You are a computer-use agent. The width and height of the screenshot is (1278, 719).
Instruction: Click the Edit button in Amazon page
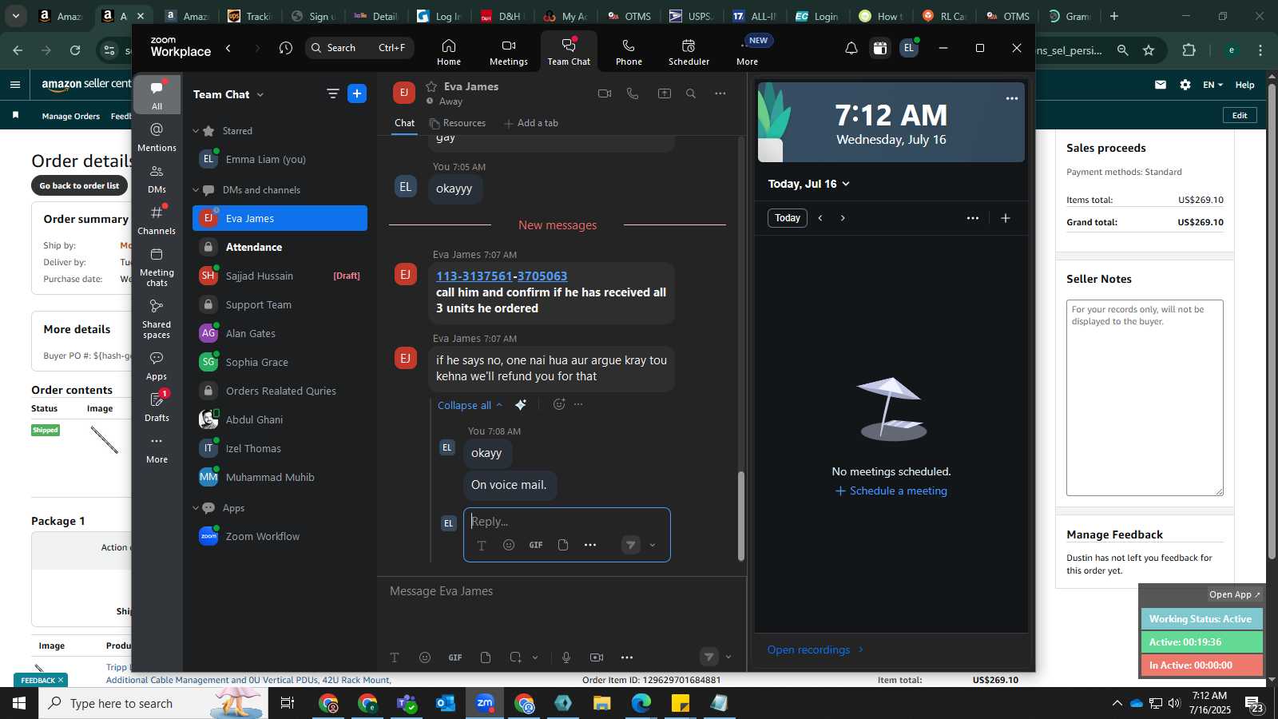pos(1240,115)
